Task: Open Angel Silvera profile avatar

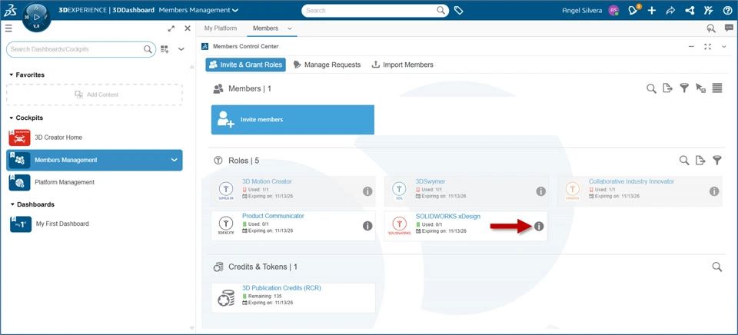Action: (x=613, y=10)
